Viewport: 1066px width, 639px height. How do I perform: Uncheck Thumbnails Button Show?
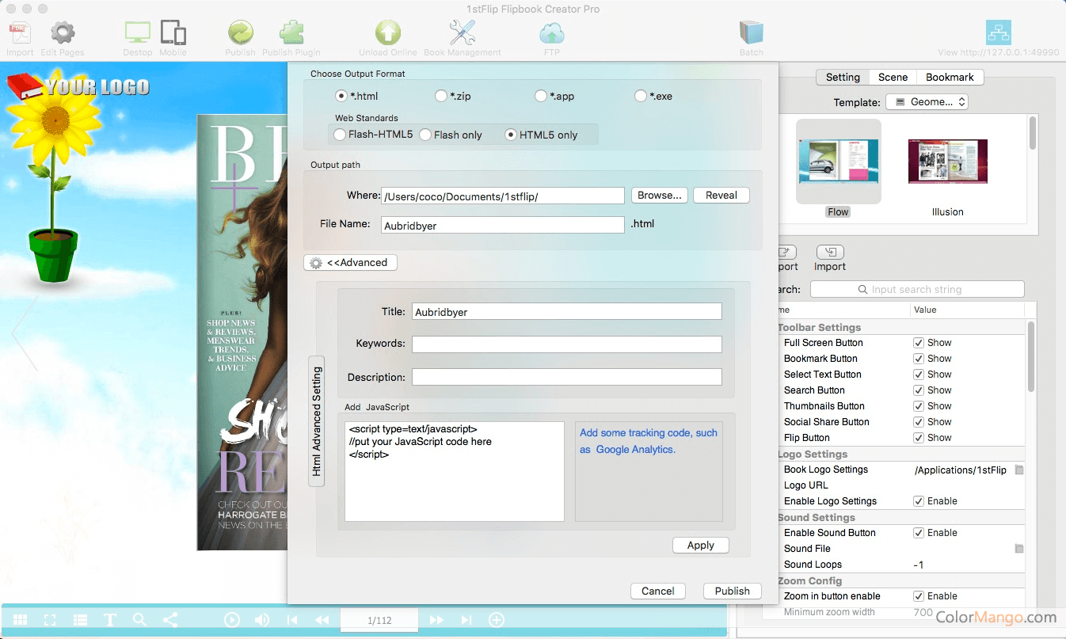pos(919,406)
